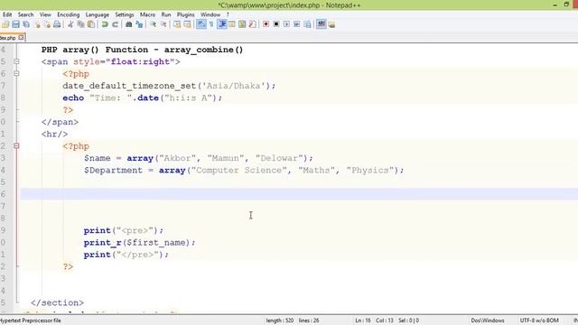Toggle Show All Characters pilcrow icon
578x325 pixels.
pos(211,24)
